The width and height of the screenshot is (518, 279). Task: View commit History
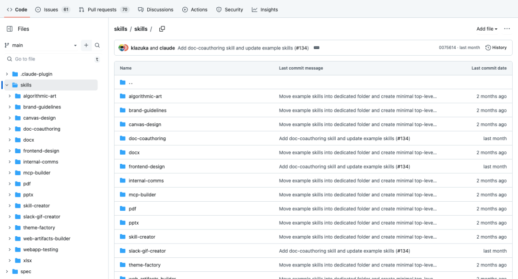pyautogui.click(x=496, y=48)
